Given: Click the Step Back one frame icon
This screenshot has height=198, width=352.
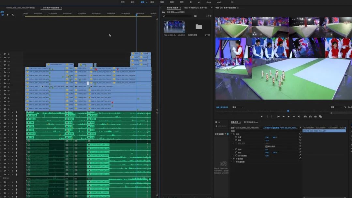Looking at the screenshot, I should [283, 117].
